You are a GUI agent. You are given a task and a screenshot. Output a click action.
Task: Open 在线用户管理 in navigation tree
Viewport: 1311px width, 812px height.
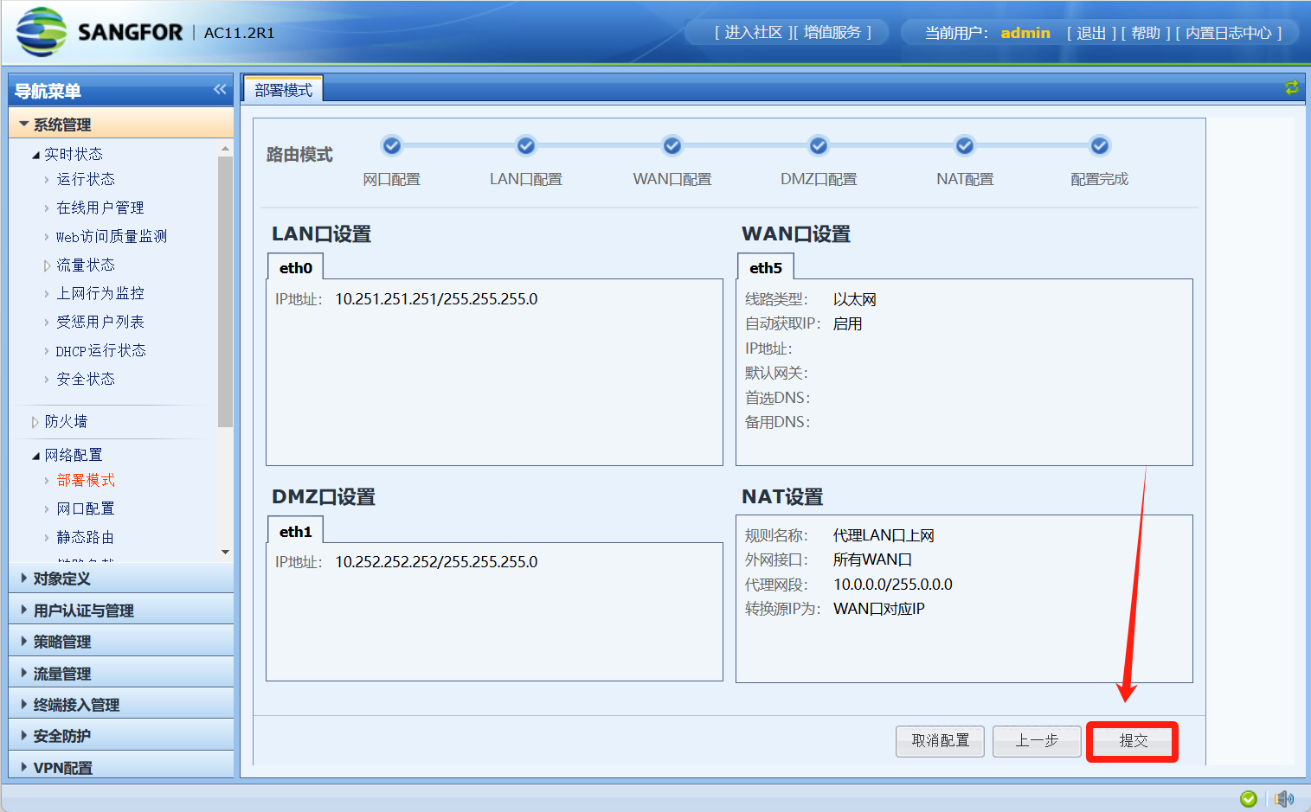click(x=100, y=208)
